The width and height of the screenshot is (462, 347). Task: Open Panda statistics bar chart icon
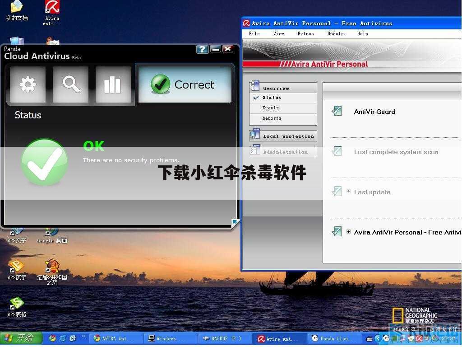click(x=113, y=84)
